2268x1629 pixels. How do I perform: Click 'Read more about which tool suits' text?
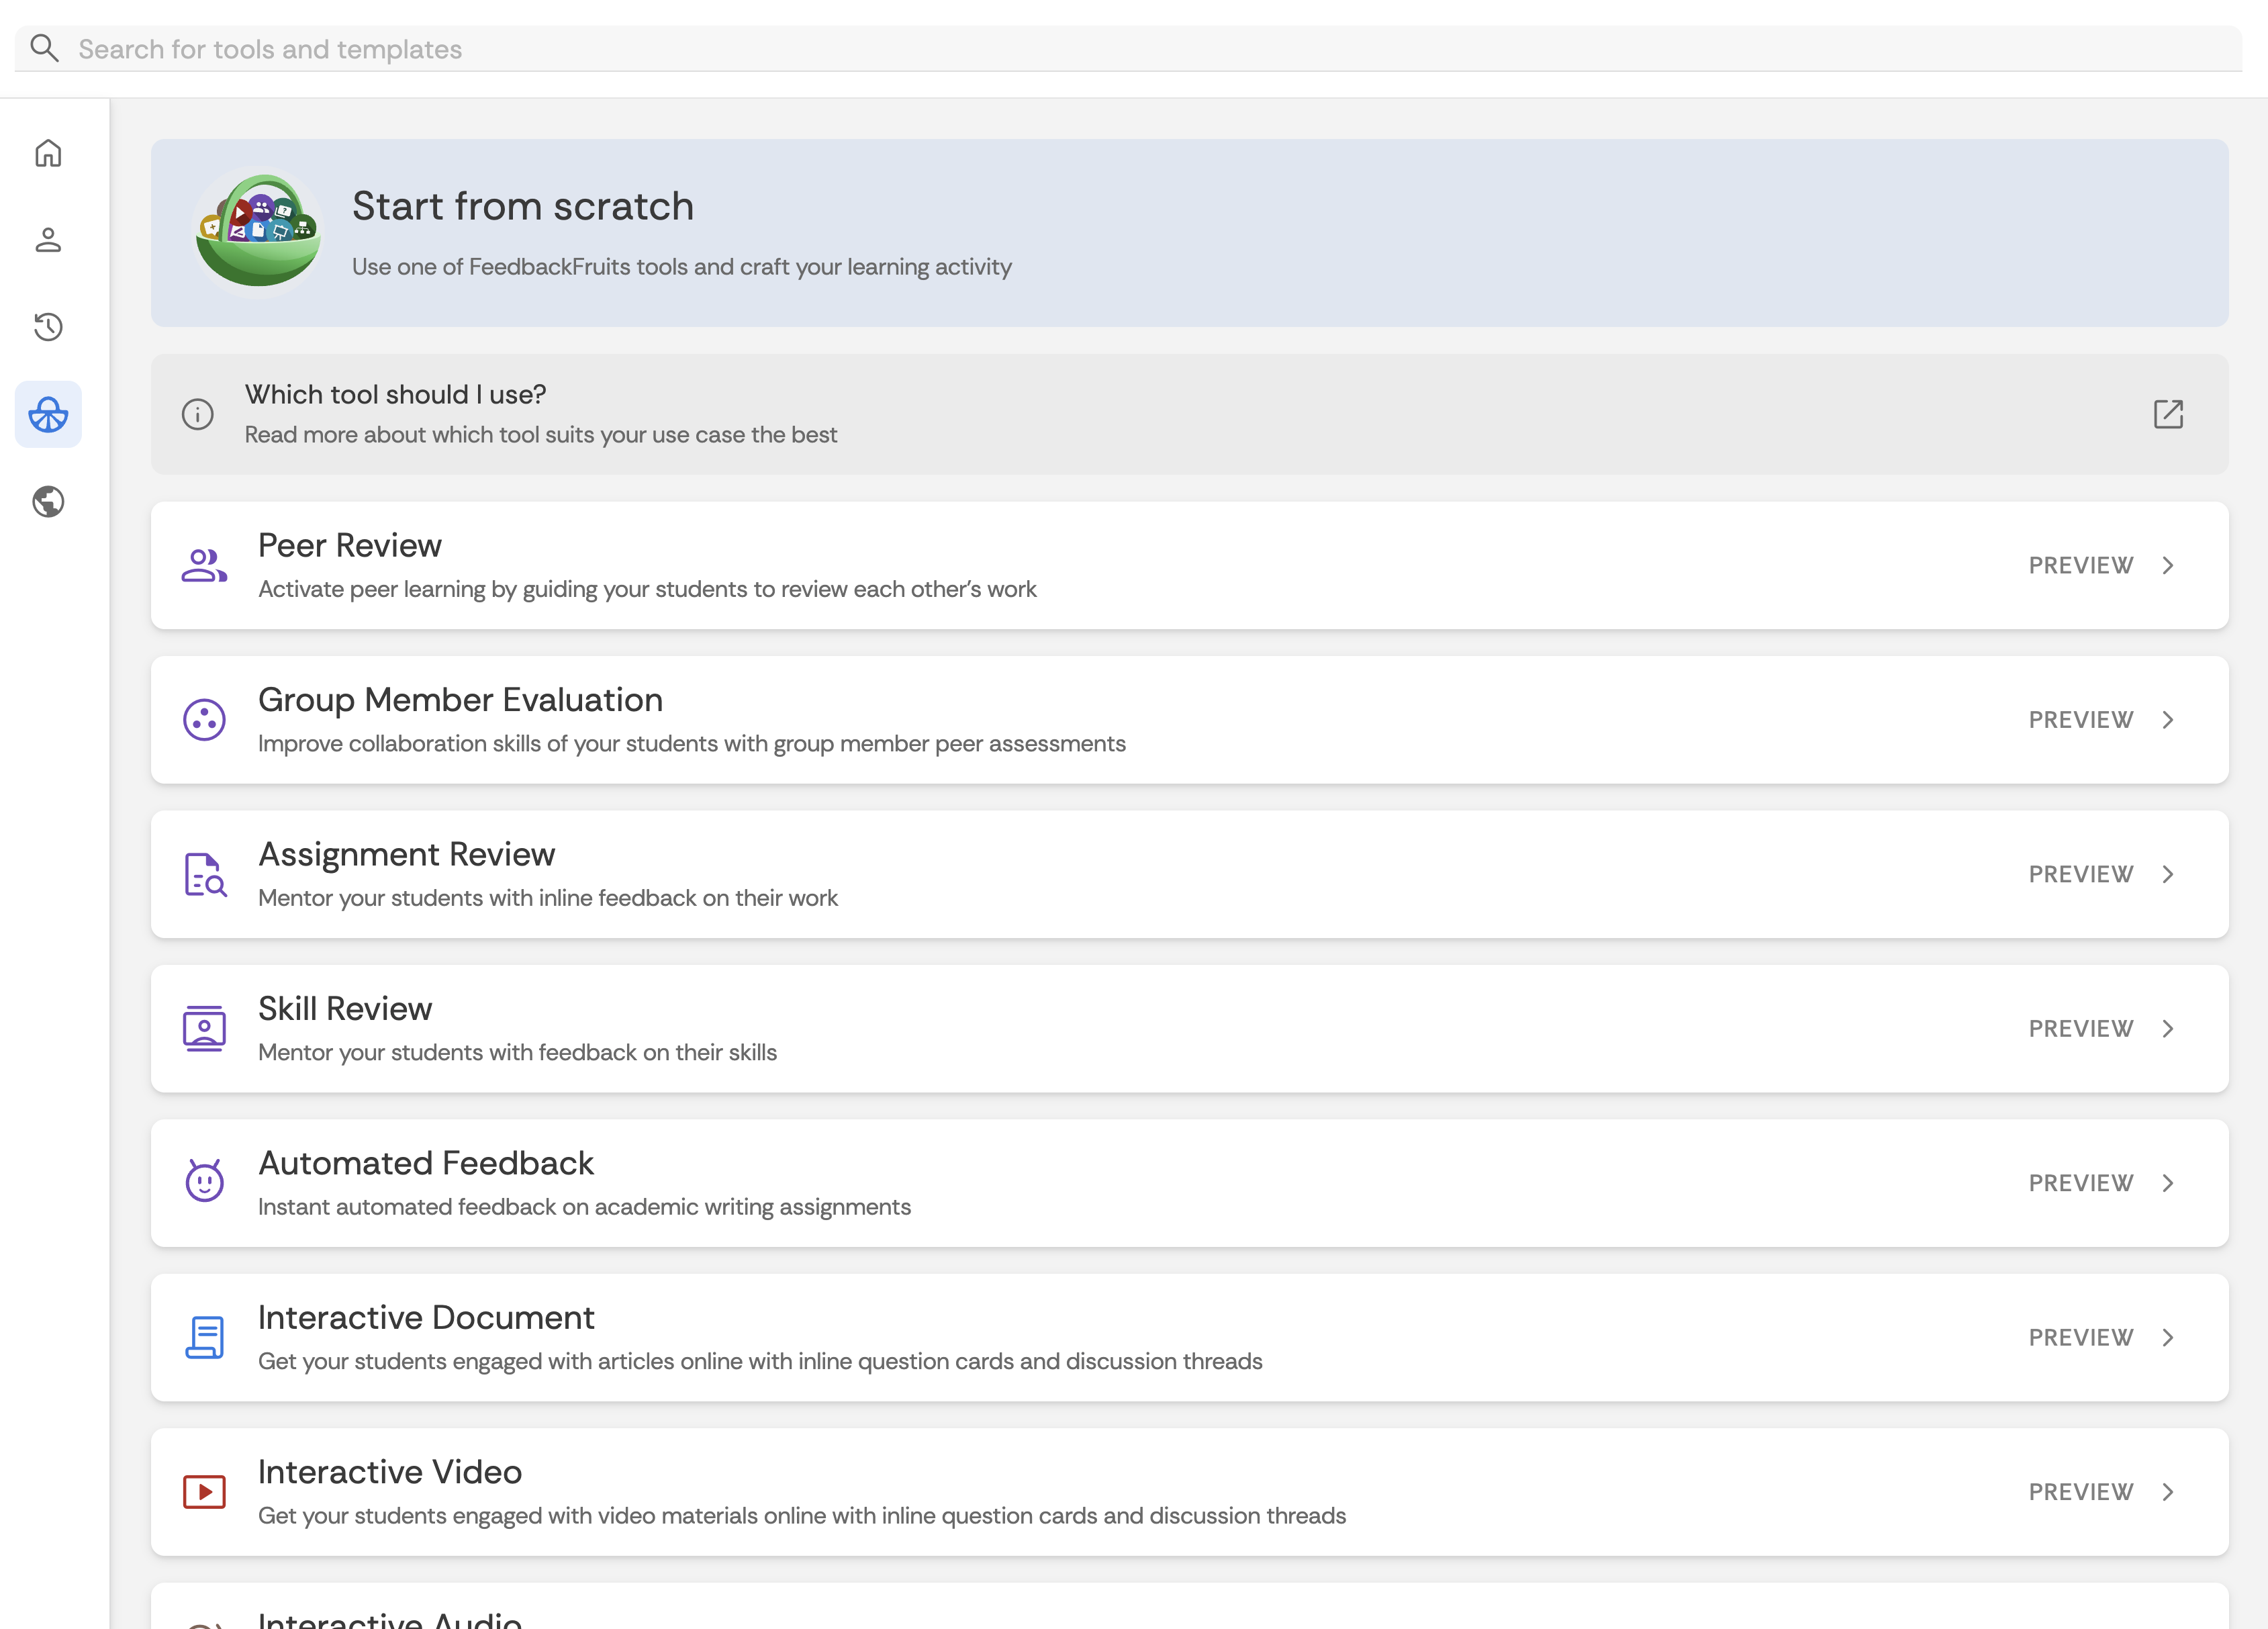coord(541,435)
